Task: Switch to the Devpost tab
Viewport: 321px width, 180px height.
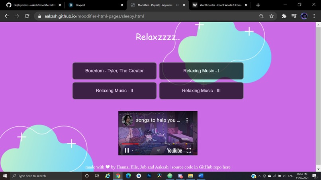Action: click(x=95, y=5)
